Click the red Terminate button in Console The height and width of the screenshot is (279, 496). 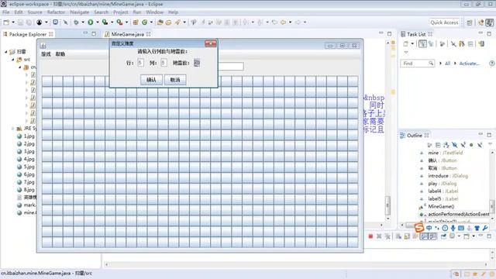point(370,236)
